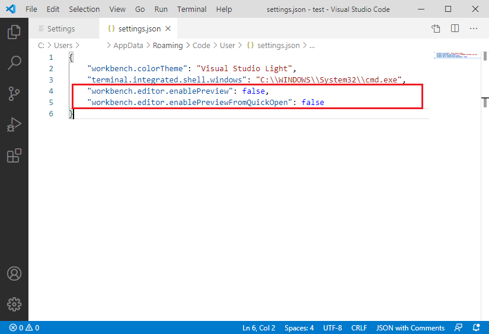Open the Source Control view
489x334 pixels.
coord(14,94)
